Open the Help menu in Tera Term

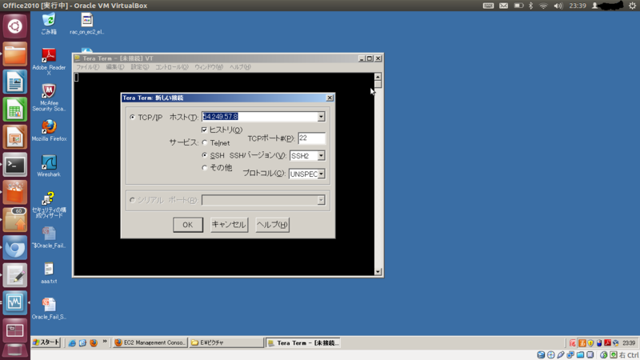pos(240,67)
